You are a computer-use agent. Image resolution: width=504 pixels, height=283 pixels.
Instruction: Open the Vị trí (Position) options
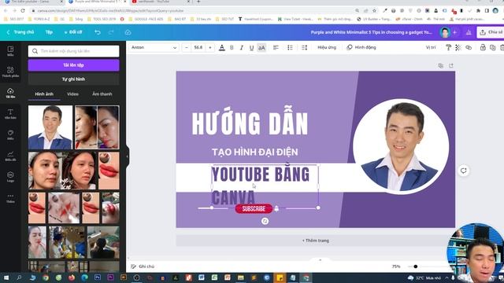point(431,47)
